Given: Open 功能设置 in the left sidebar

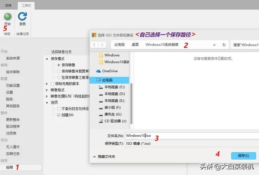Looking at the screenshot, I should 13,85.
